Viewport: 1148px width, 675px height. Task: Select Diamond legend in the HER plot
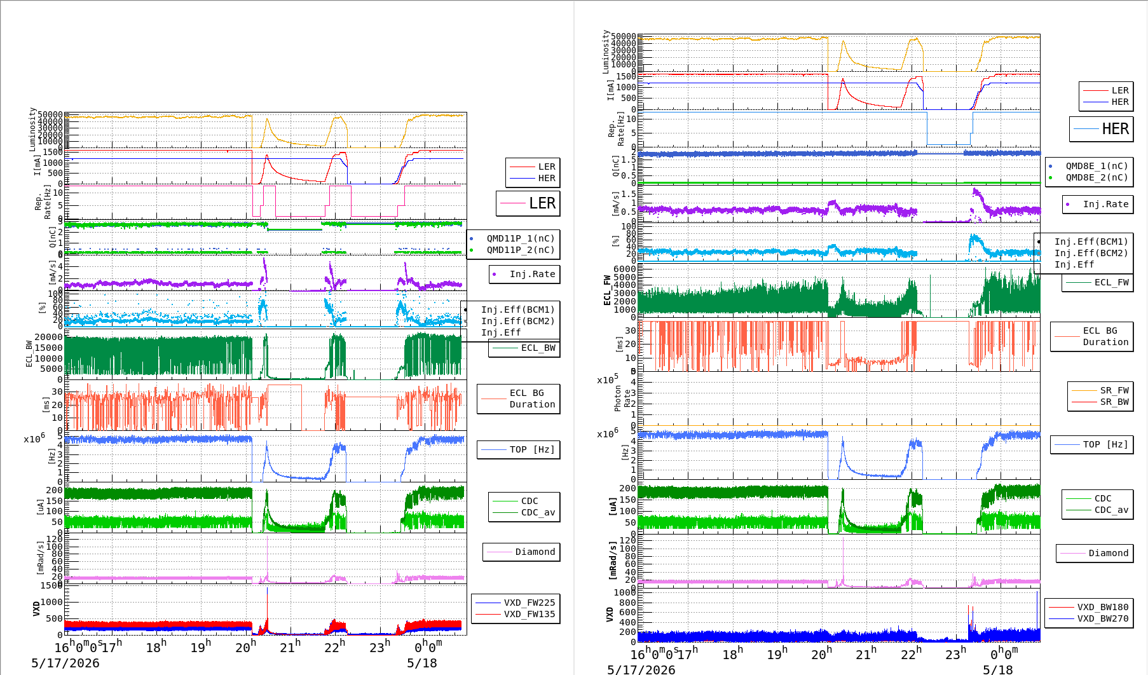[1108, 553]
